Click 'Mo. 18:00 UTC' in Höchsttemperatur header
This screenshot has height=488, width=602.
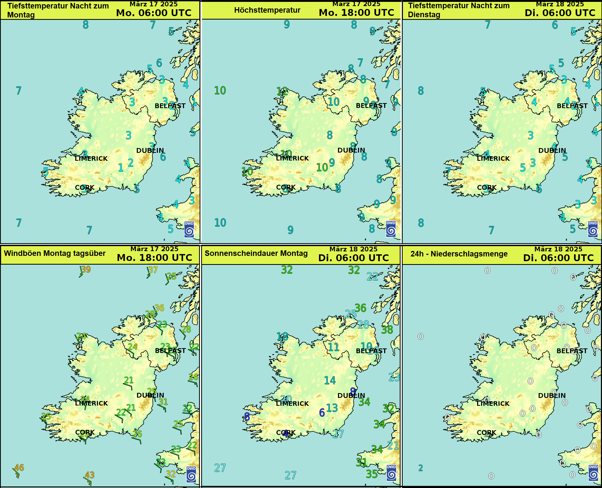point(357,13)
